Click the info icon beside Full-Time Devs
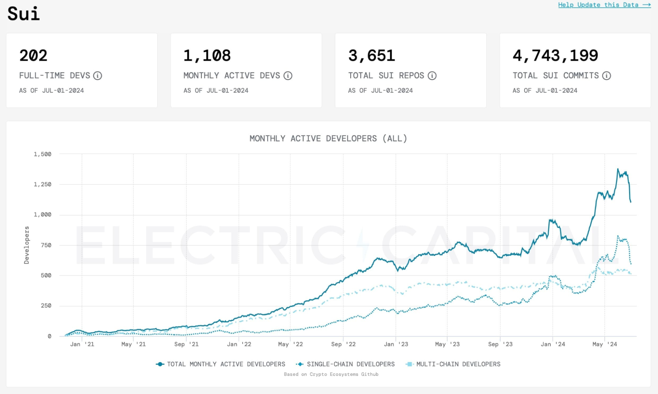Viewport: 658px width, 394px height. pyautogui.click(x=97, y=76)
